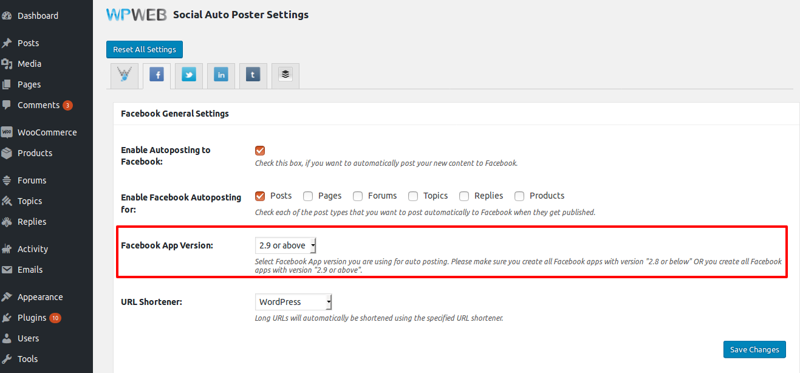Click the Reset All Settings button
This screenshot has height=373, width=800.
pyautogui.click(x=144, y=50)
